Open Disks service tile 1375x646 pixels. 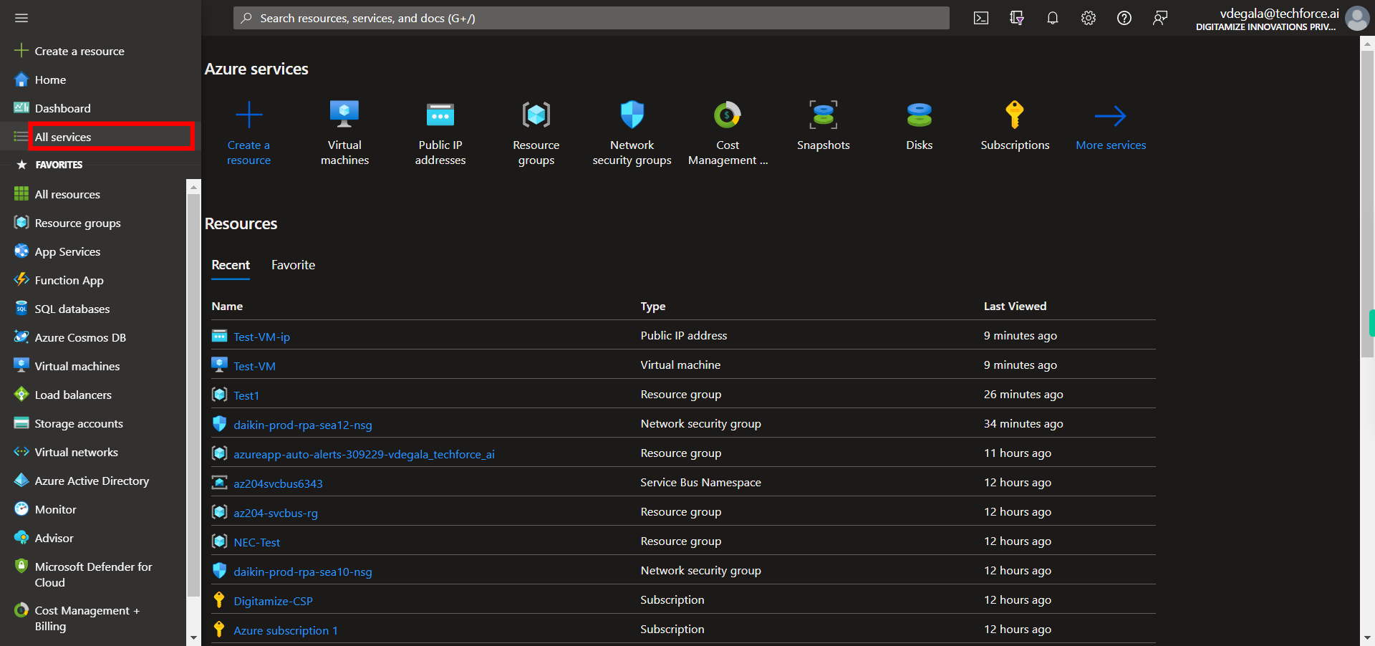[920, 126]
